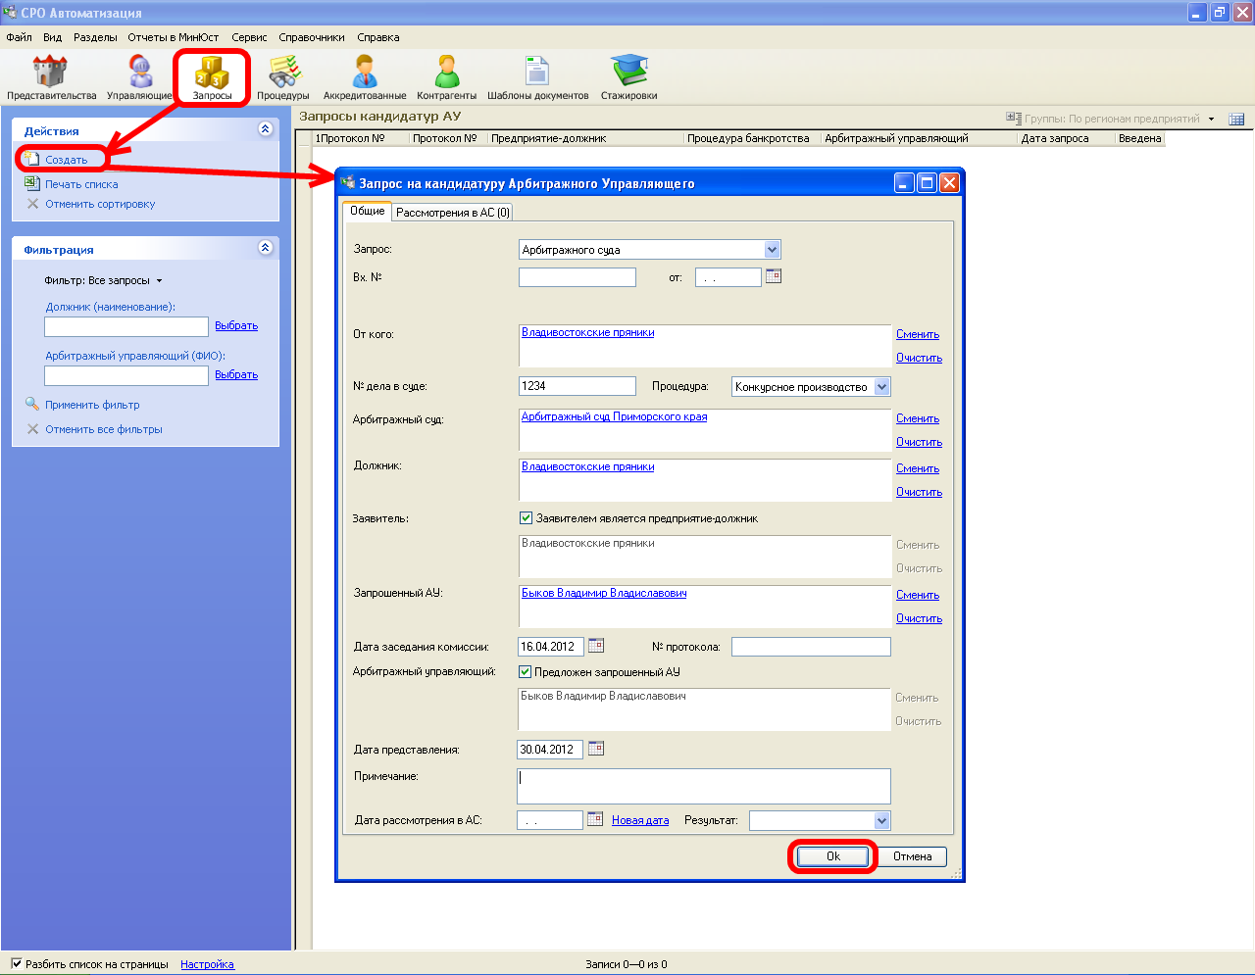Open calendar for Дата заседания комиссии
The width and height of the screenshot is (1255, 975).
(596, 646)
